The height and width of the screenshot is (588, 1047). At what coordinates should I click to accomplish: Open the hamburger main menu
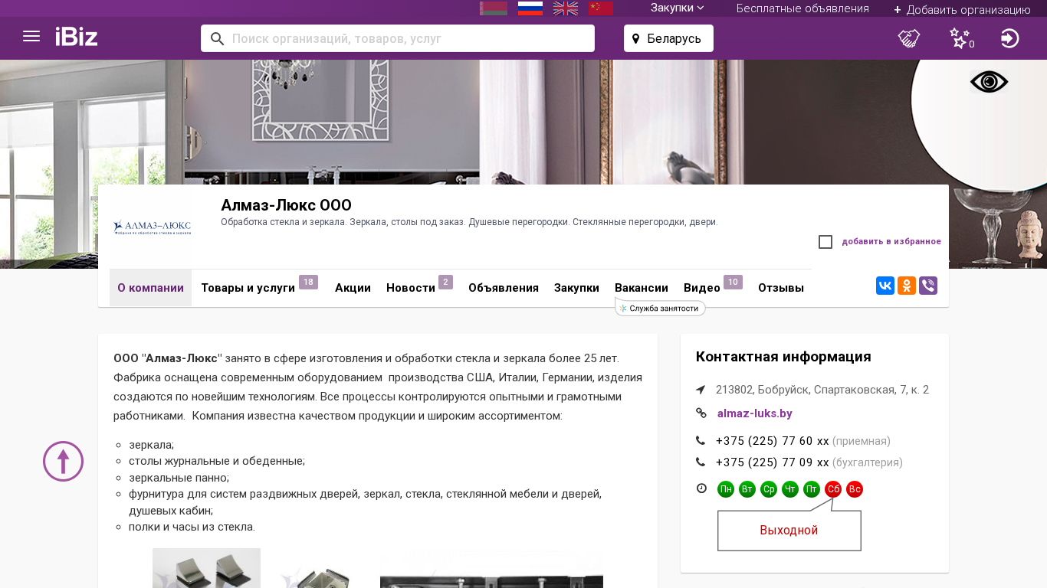(x=31, y=37)
